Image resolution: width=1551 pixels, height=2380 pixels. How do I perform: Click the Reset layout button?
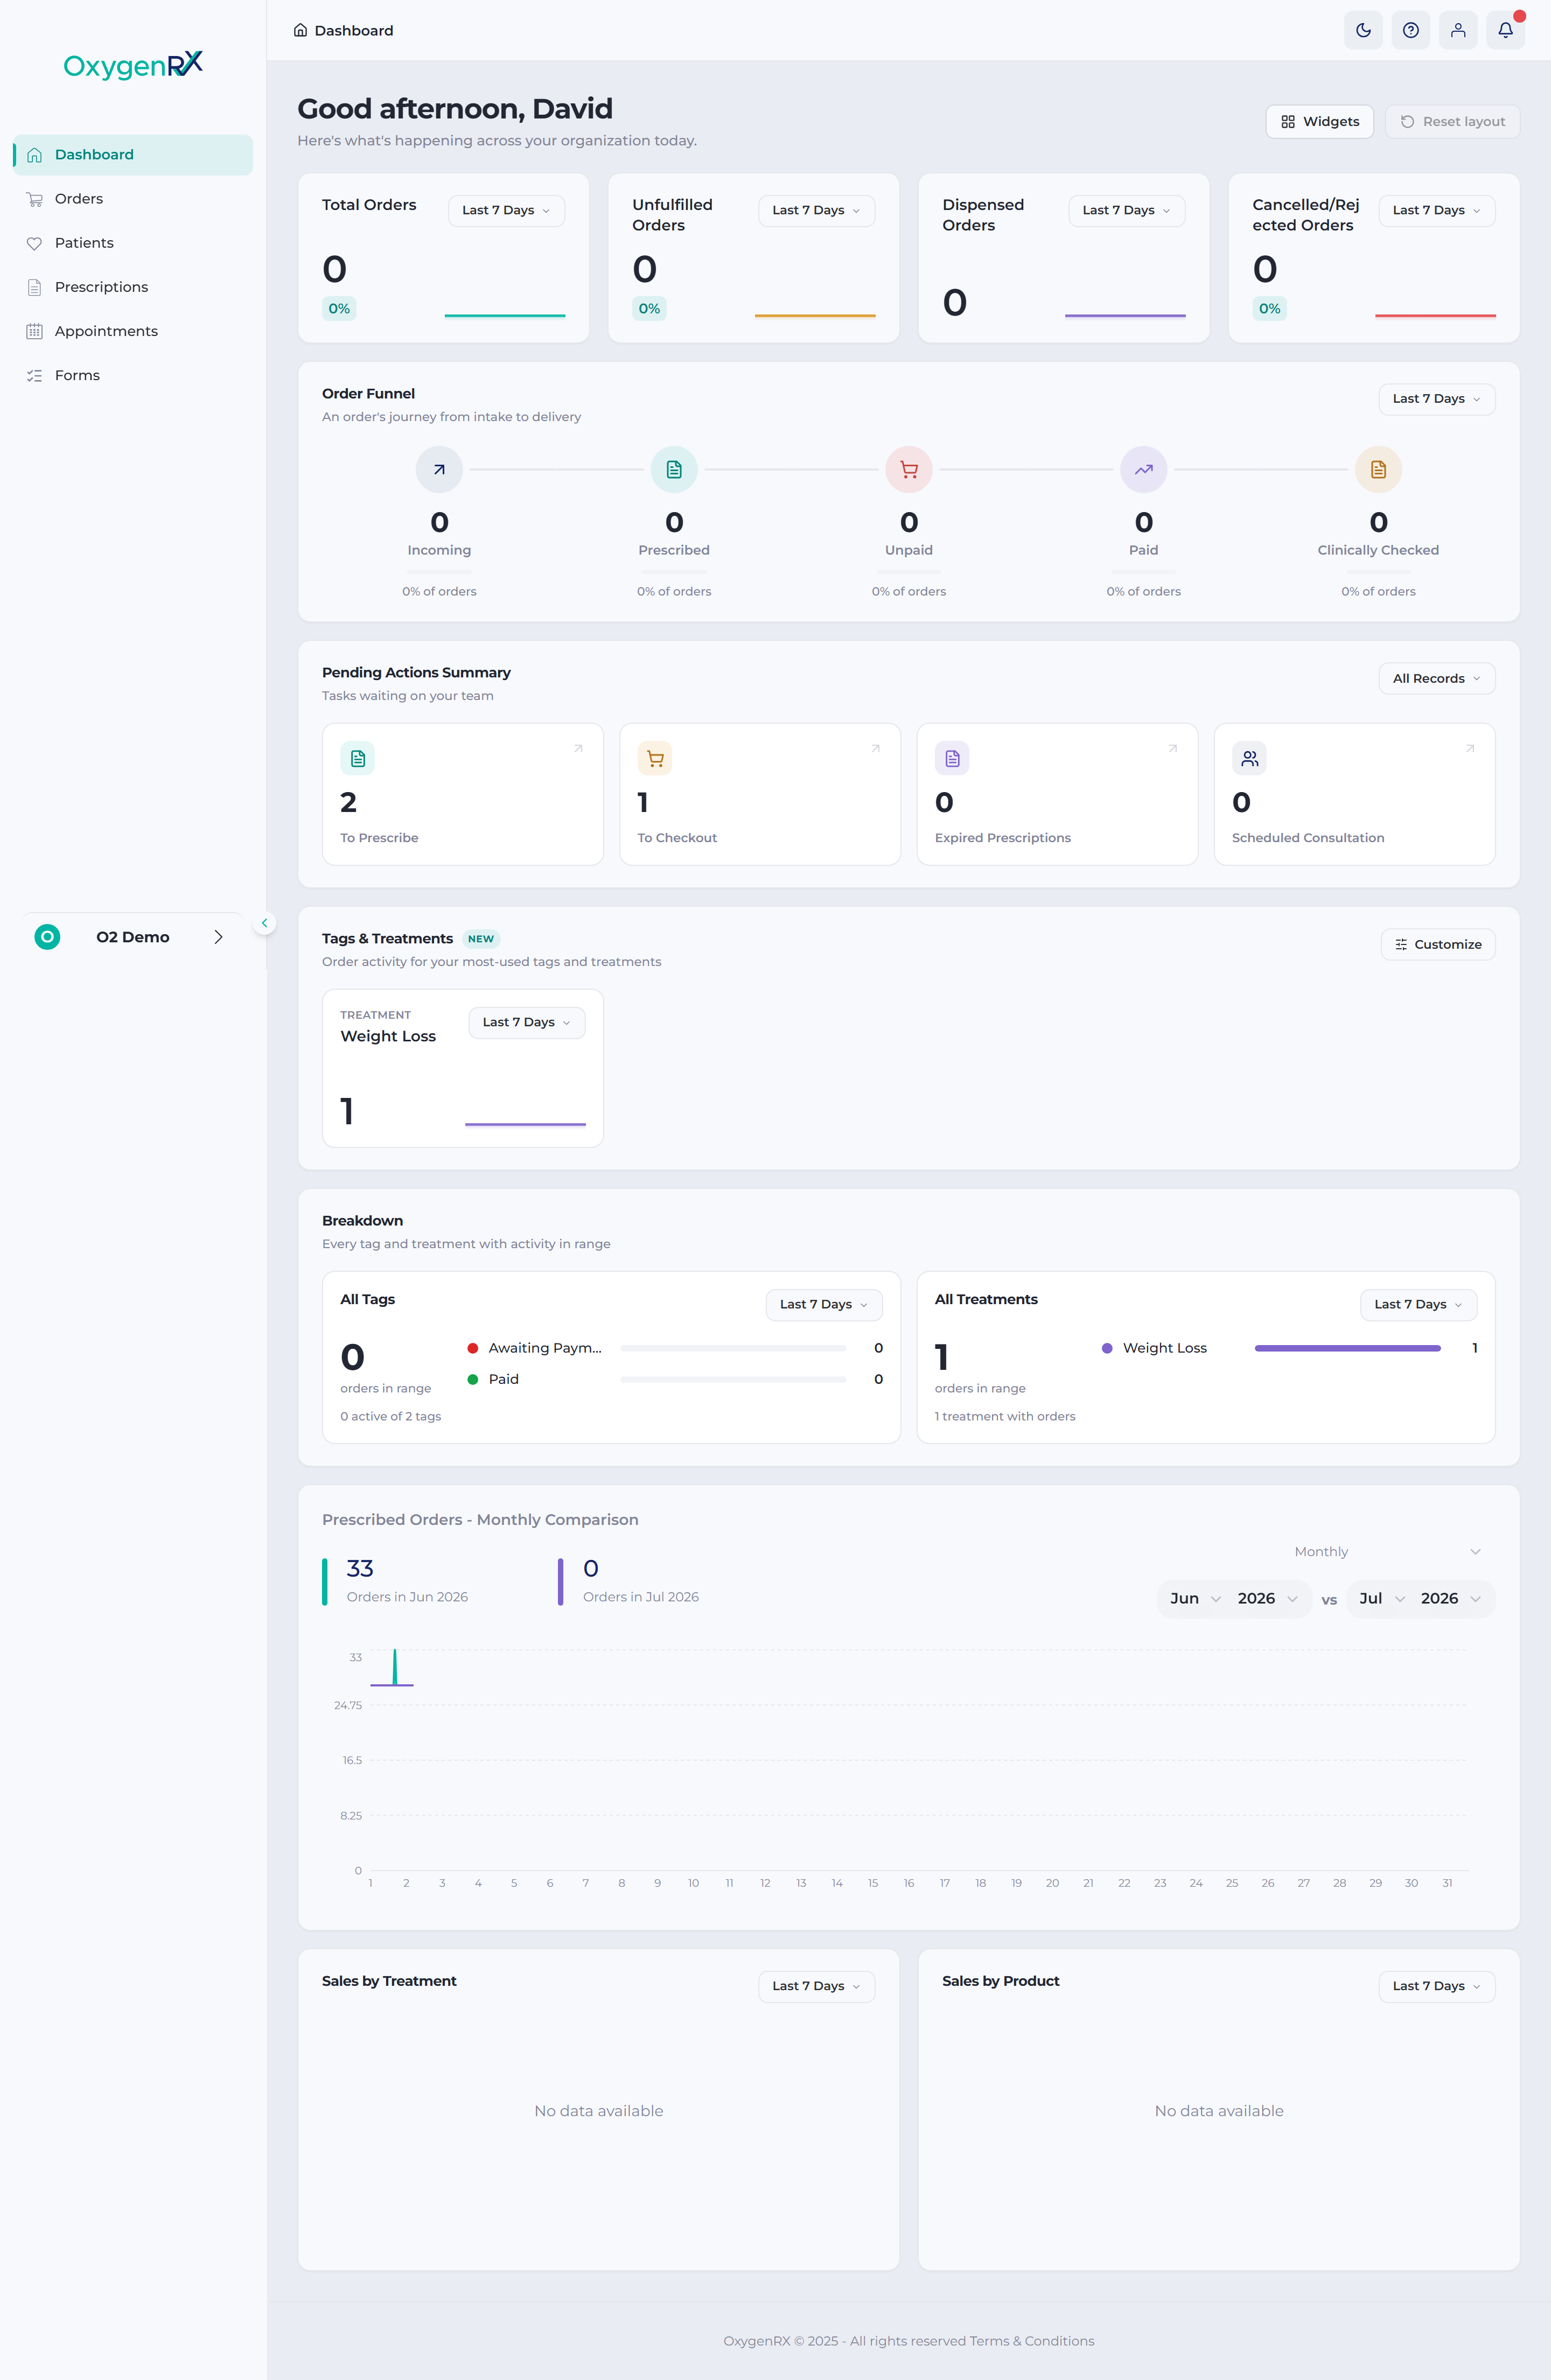[1452, 121]
